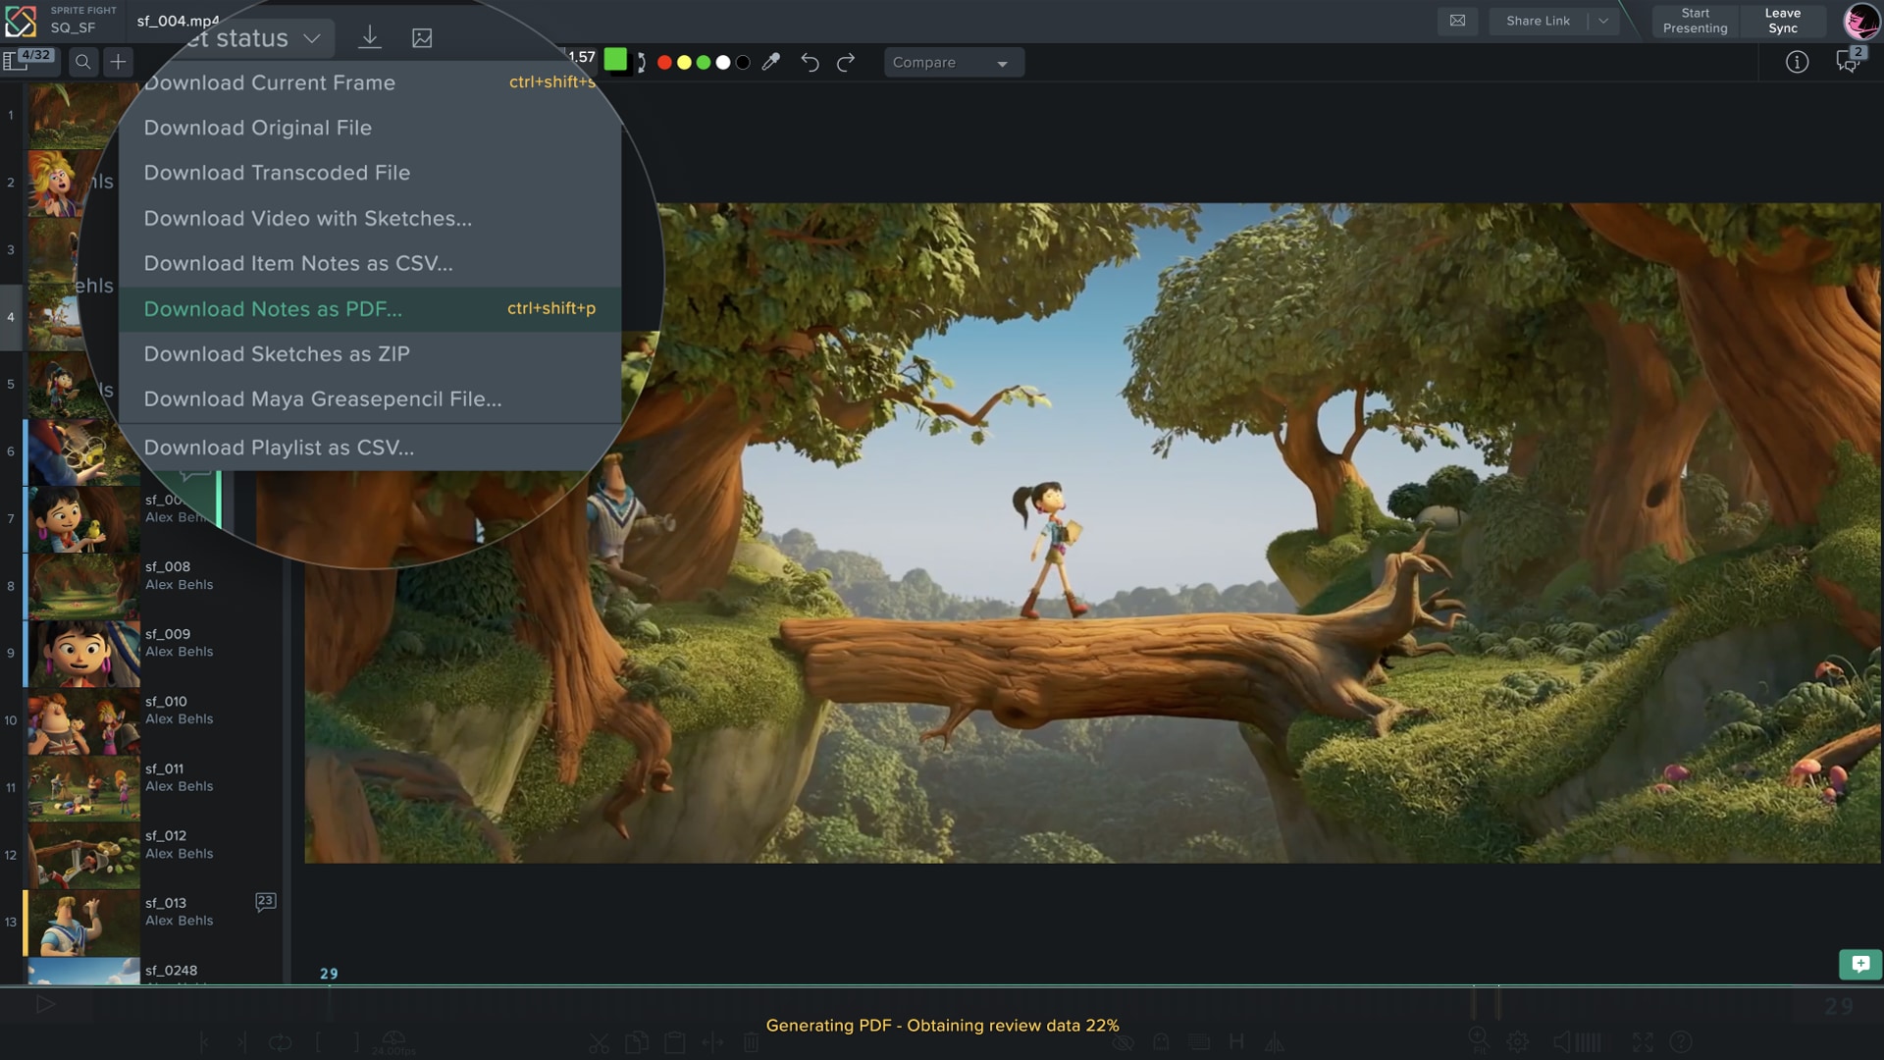Image resolution: width=1884 pixels, height=1060 pixels.
Task: Open the search in the playlist sidebar
Action: point(82,61)
